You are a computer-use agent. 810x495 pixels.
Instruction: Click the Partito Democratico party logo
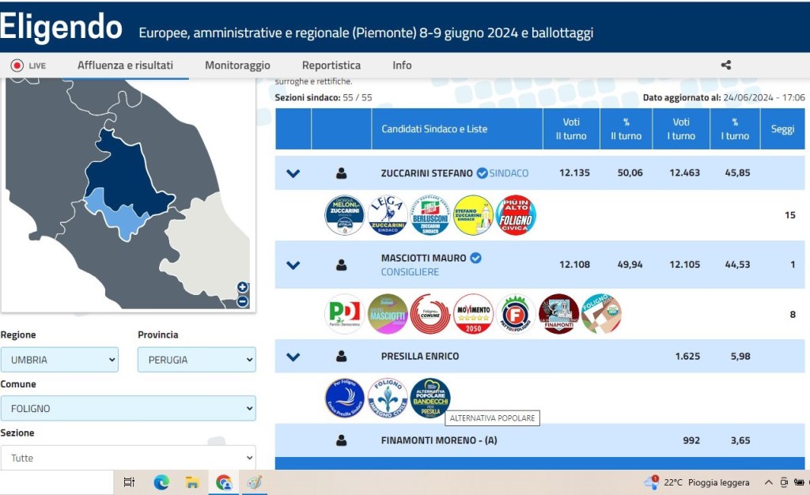pos(345,314)
